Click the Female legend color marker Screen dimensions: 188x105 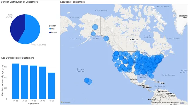(50, 32)
